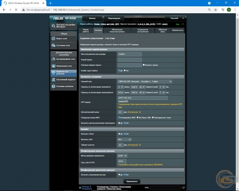Stop page loading in browser toolbar
This screenshot has height=191, width=239.
coord(16,10)
